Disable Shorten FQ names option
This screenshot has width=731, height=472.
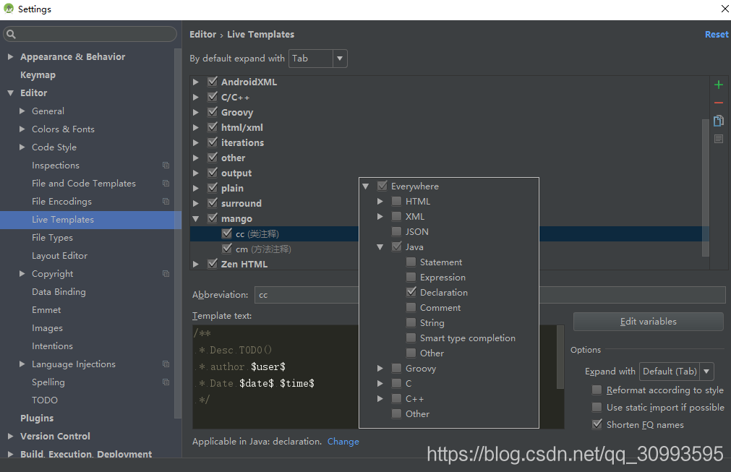tap(597, 424)
